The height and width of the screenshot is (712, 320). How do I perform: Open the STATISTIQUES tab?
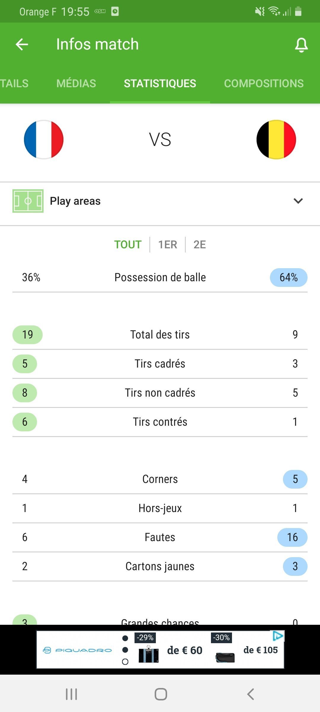160,83
